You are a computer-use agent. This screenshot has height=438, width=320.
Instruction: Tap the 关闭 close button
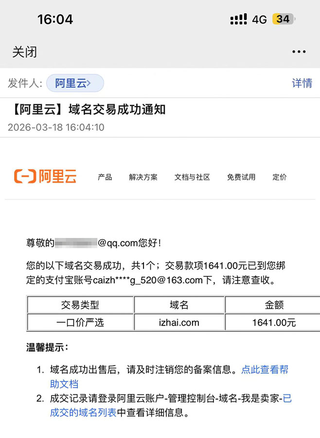tap(25, 52)
